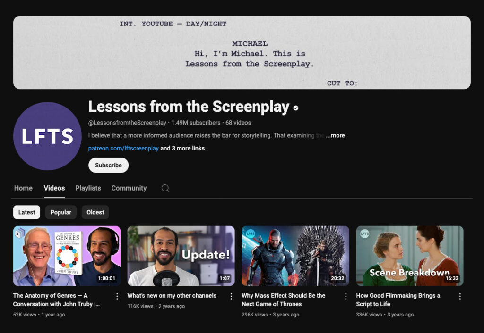Viewport: 484px width, 333px height.
Task: Click the LFTS channel avatar
Action: point(47,136)
